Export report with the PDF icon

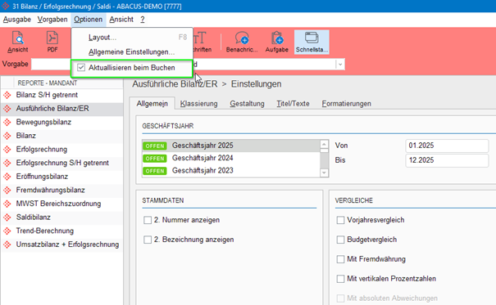(52, 42)
